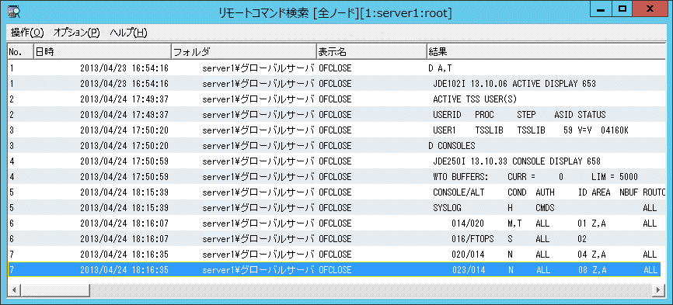Image resolution: width=673 pixels, height=305 pixels.
Task: Click folder cell in the 014/020 row
Action: click(x=258, y=224)
